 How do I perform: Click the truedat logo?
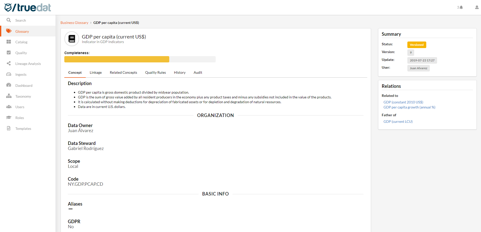28,8
